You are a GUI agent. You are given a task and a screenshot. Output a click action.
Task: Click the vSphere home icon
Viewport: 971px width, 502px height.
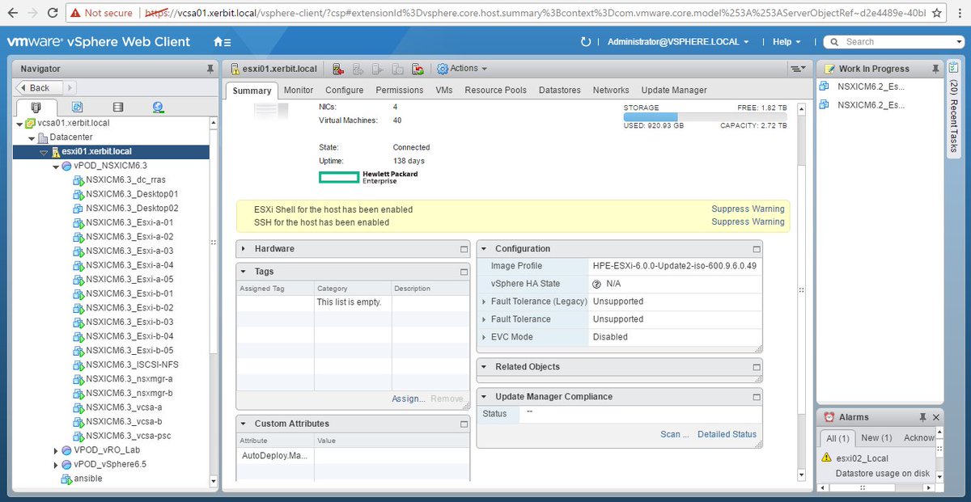pos(222,42)
